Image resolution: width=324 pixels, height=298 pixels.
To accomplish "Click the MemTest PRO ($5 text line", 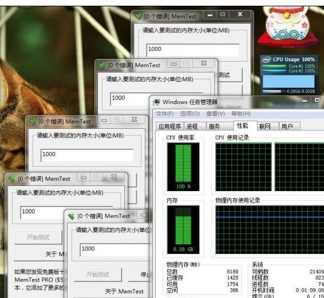I will tap(39, 280).
